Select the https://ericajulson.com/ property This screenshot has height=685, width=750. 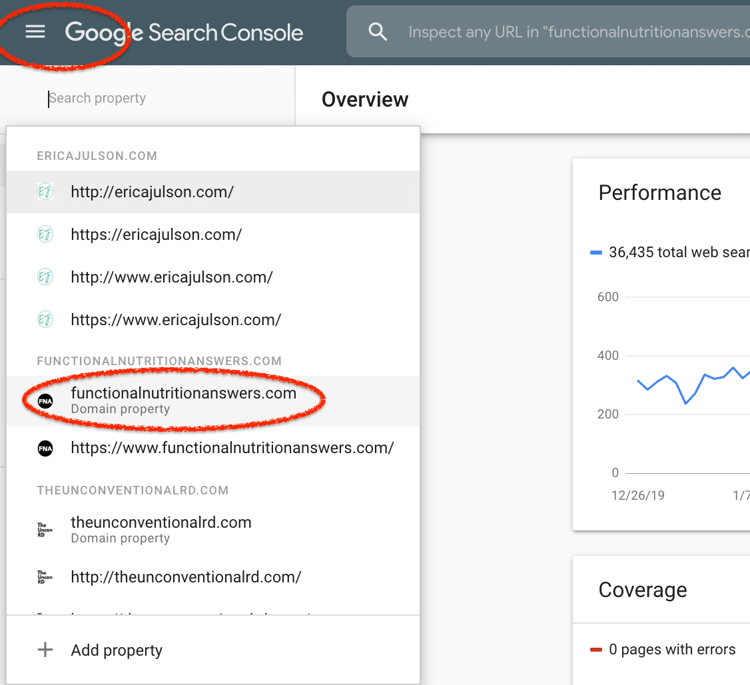click(156, 234)
